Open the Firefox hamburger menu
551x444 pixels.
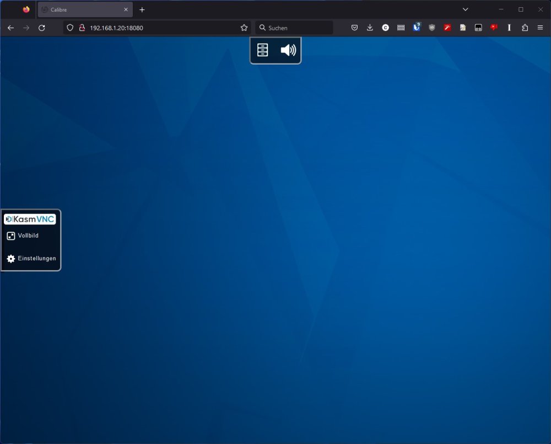(x=540, y=28)
